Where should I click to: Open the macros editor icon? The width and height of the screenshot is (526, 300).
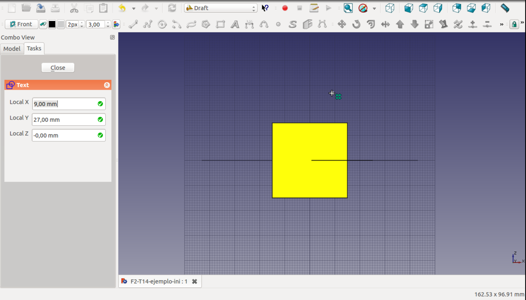point(314,8)
